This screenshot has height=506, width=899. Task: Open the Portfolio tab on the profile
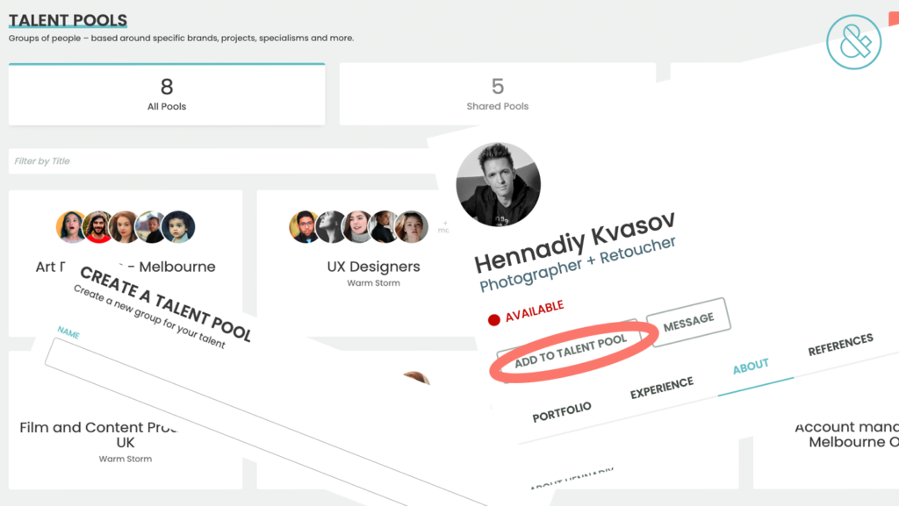pyautogui.click(x=562, y=411)
